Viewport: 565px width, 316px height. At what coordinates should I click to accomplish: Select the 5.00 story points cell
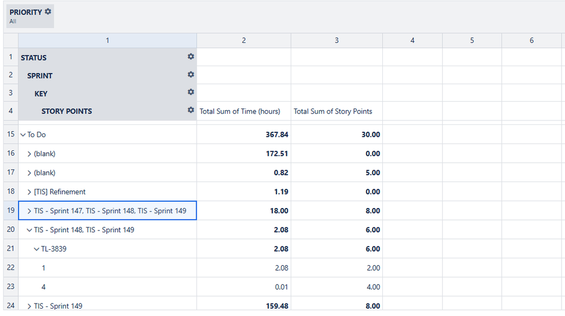(x=337, y=172)
